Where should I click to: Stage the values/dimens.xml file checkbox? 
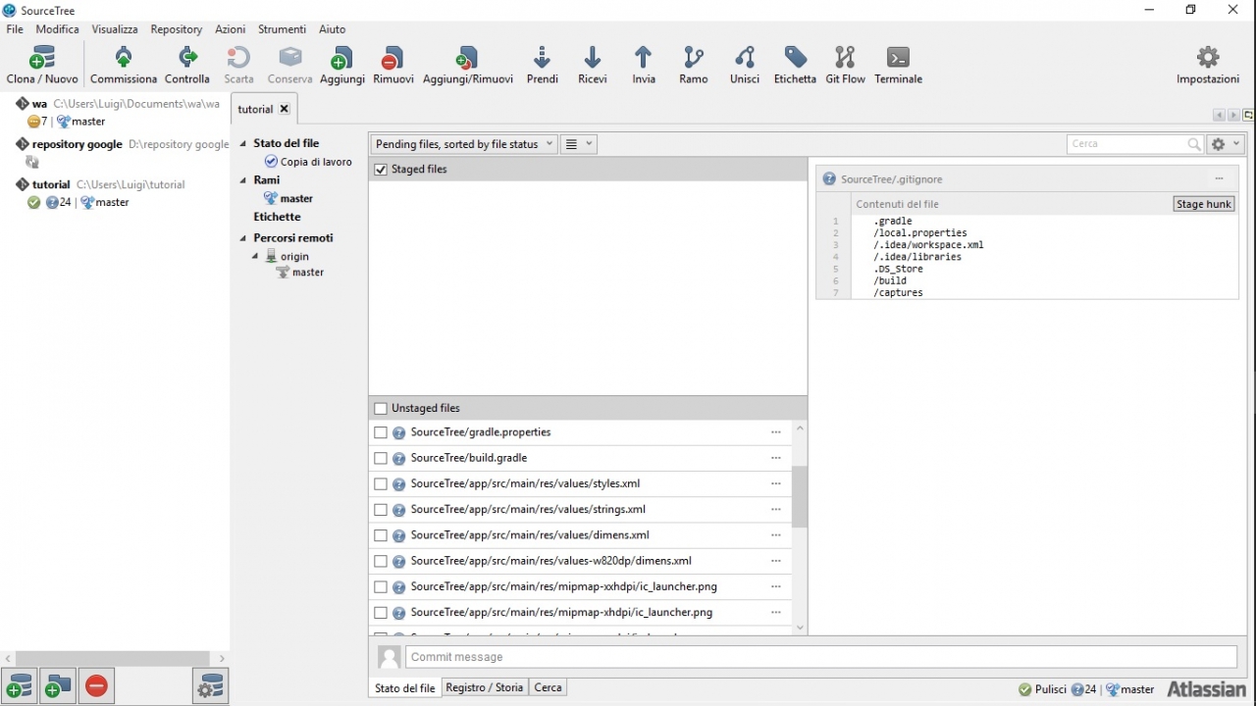pyautogui.click(x=381, y=535)
